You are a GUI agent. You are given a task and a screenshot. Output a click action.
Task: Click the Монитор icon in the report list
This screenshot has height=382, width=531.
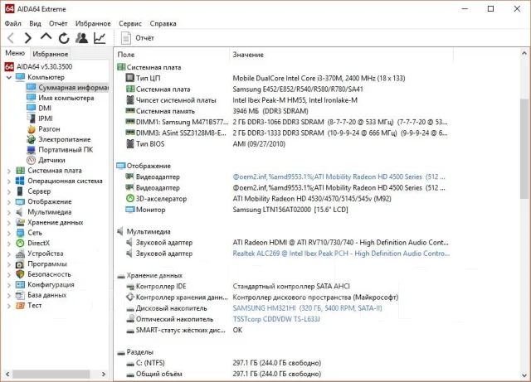(130, 210)
